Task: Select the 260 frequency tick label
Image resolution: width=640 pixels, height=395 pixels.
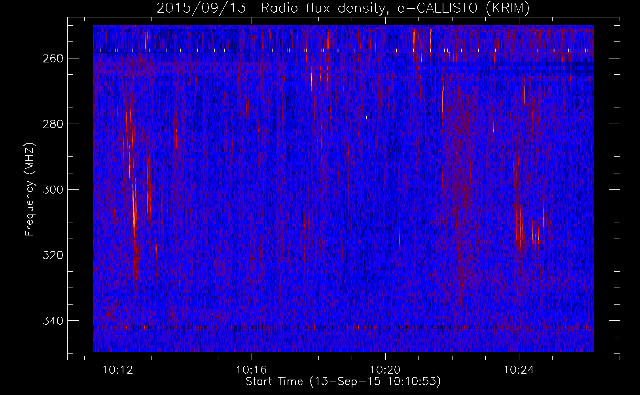Action: point(53,58)
